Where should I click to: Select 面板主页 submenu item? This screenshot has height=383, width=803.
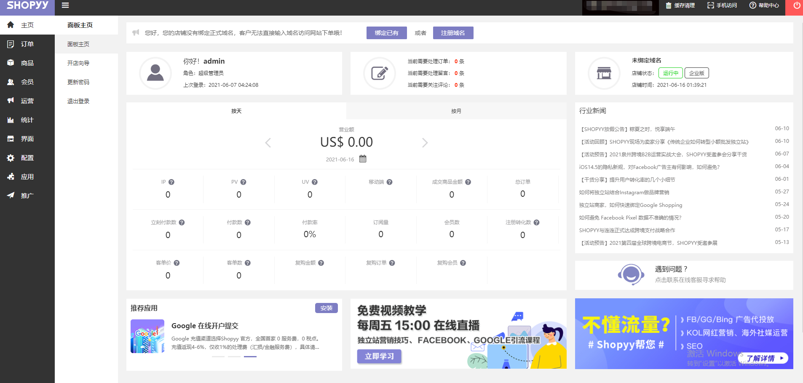pos(86,44)
